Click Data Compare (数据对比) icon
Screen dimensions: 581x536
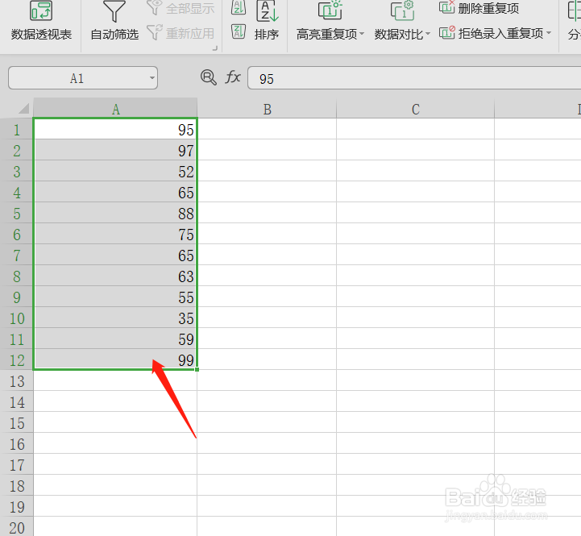point(402,10)
